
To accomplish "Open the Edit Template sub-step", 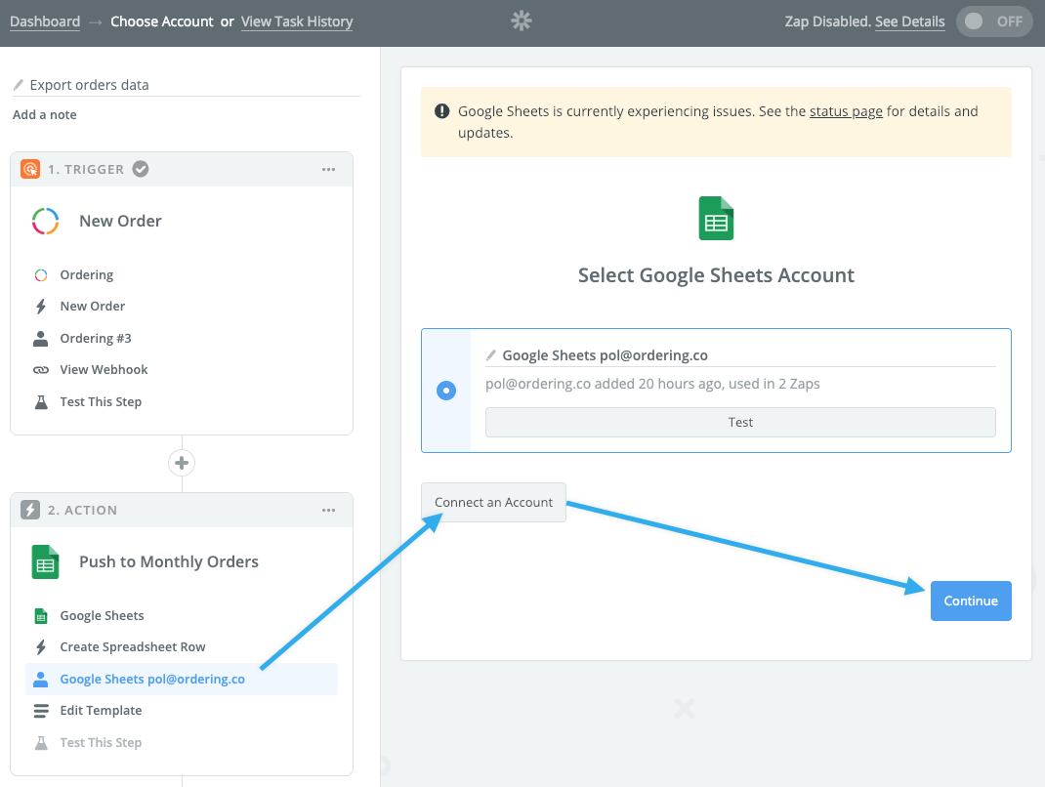I will coord(182,711).
